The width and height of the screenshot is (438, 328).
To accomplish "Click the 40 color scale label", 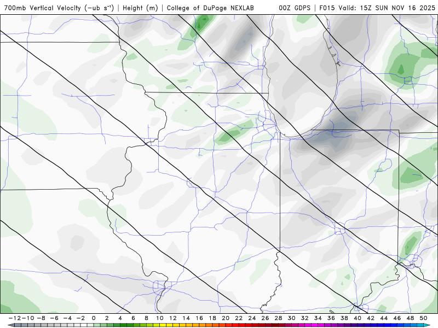I will point(358,318).
